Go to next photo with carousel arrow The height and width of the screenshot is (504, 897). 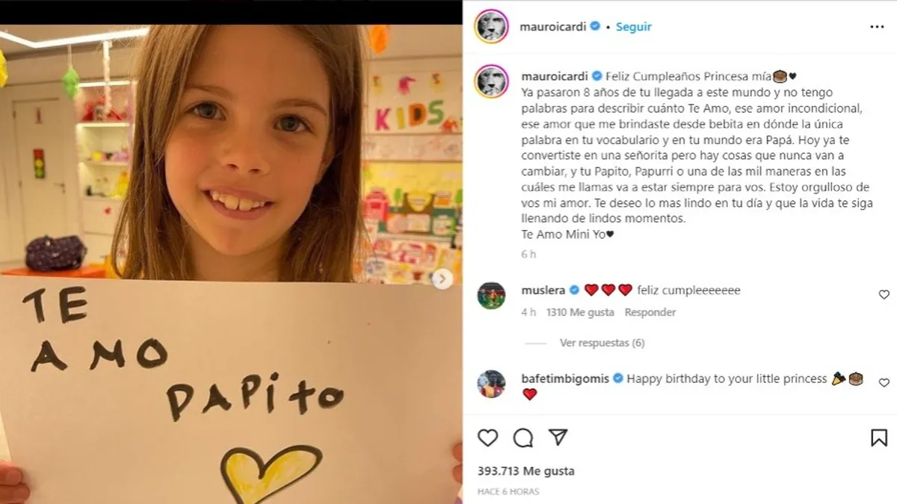coord(443,279)
